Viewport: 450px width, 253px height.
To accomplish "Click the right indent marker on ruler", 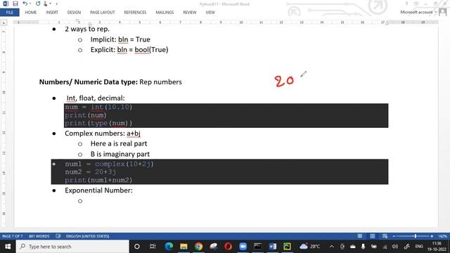I will [387, 23].
